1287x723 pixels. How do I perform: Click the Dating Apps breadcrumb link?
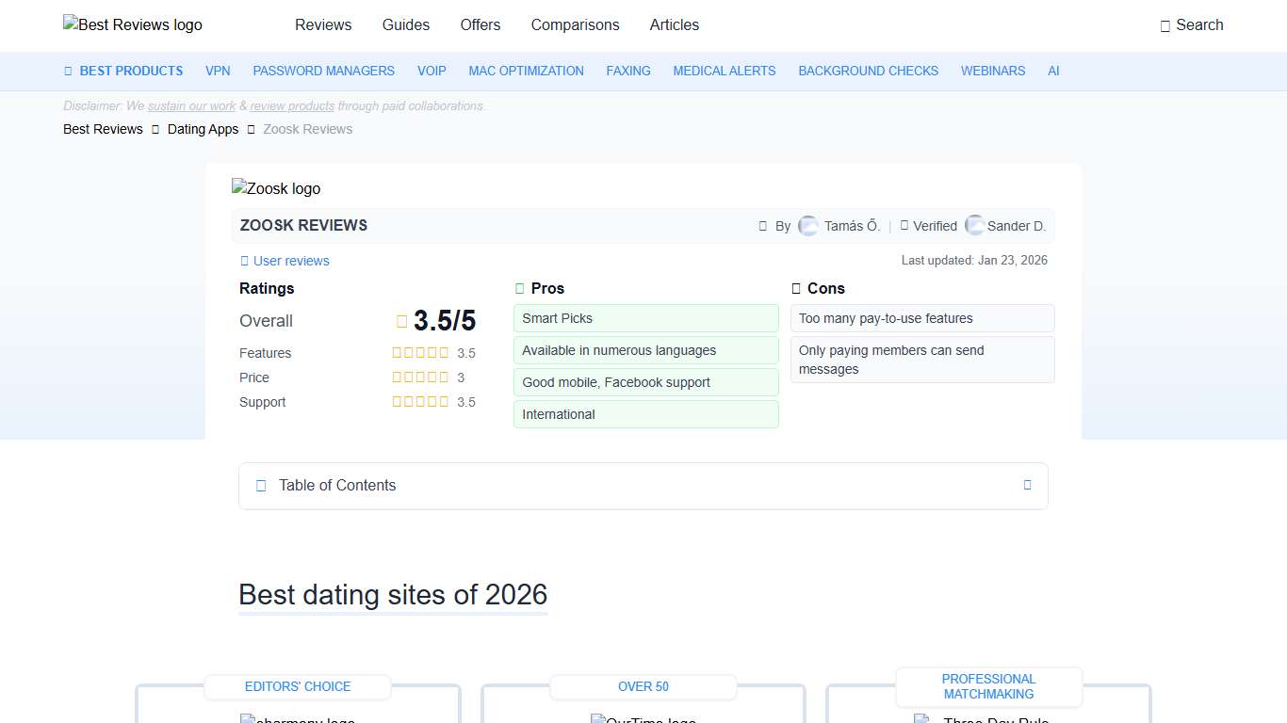click(x=203, y=129)
